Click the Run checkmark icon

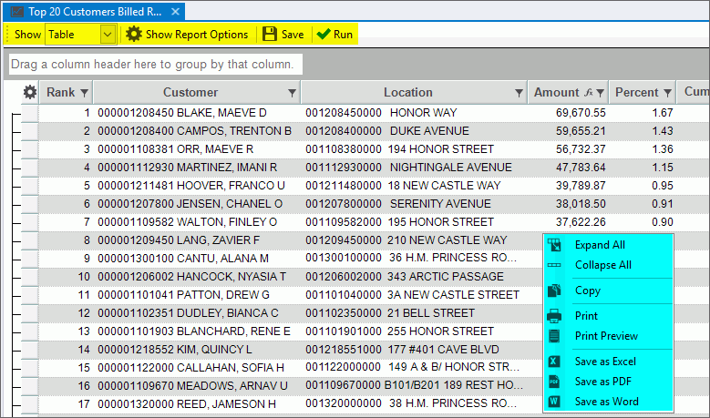point(323,34)
